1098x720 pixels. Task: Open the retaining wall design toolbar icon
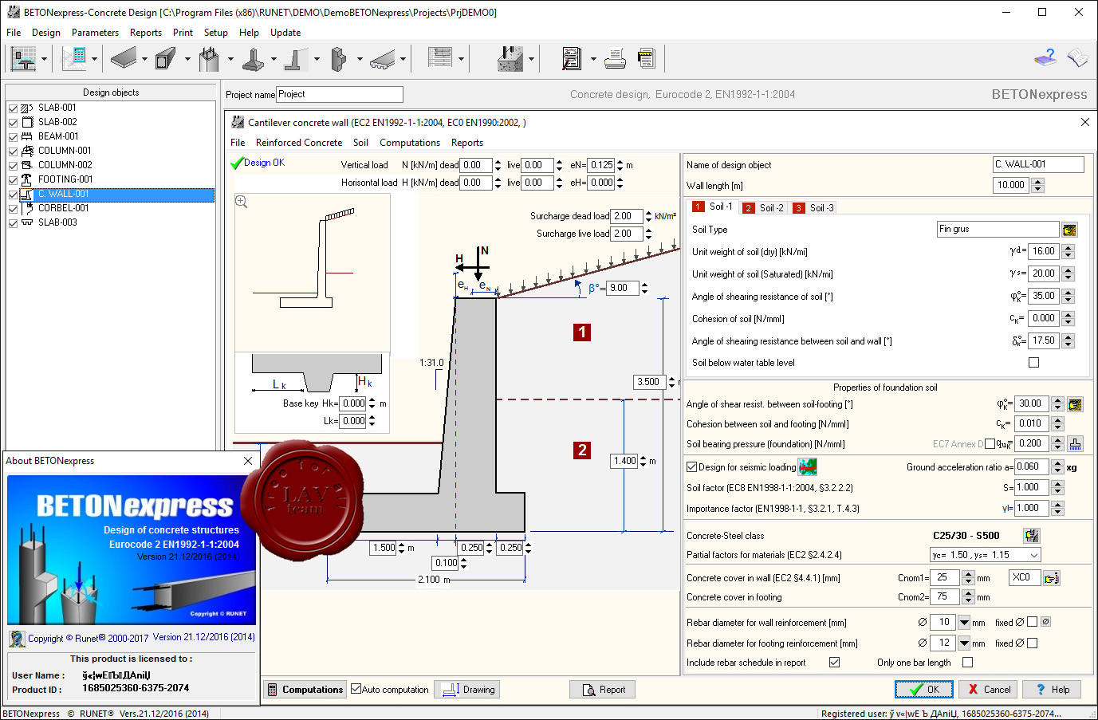296,58
